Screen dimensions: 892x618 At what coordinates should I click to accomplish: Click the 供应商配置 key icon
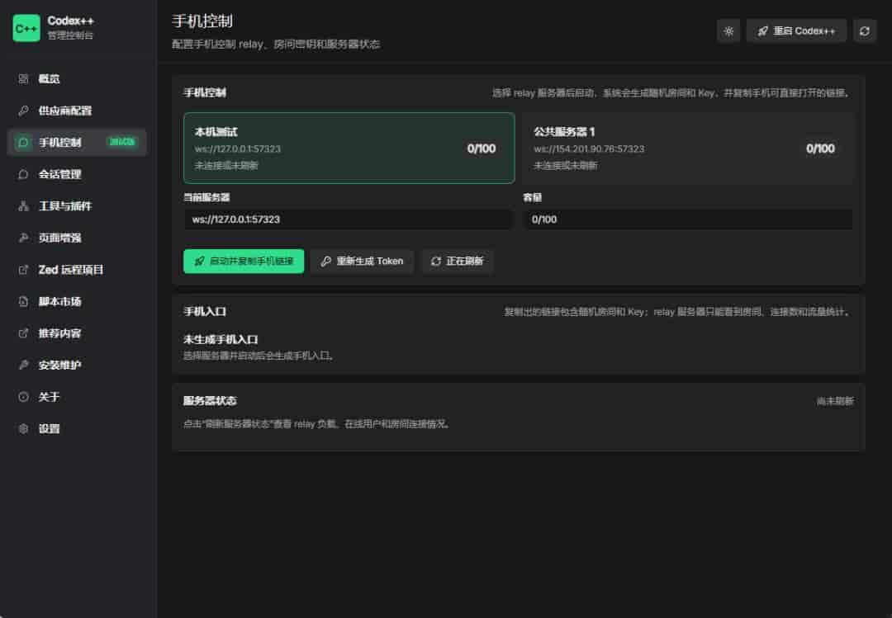[23, 111]
